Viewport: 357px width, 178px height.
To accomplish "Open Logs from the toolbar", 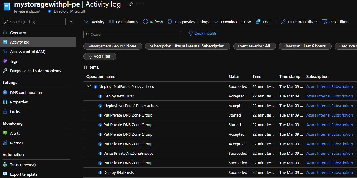I will 263,21.
